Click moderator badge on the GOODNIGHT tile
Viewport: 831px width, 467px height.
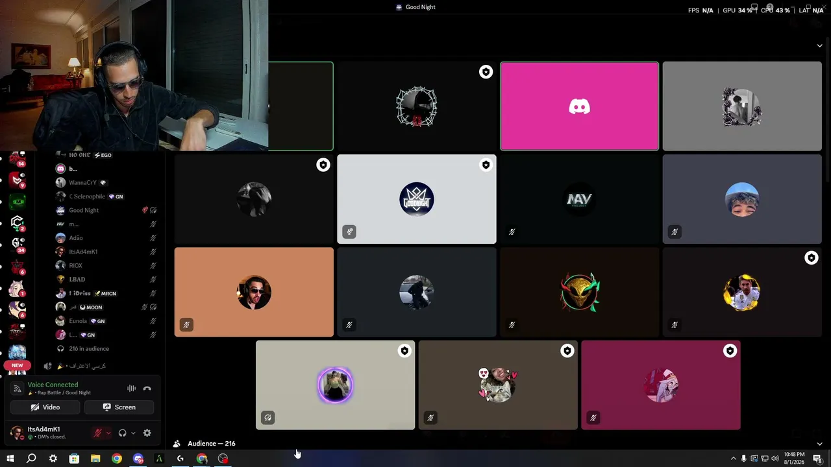pos(486,165)
